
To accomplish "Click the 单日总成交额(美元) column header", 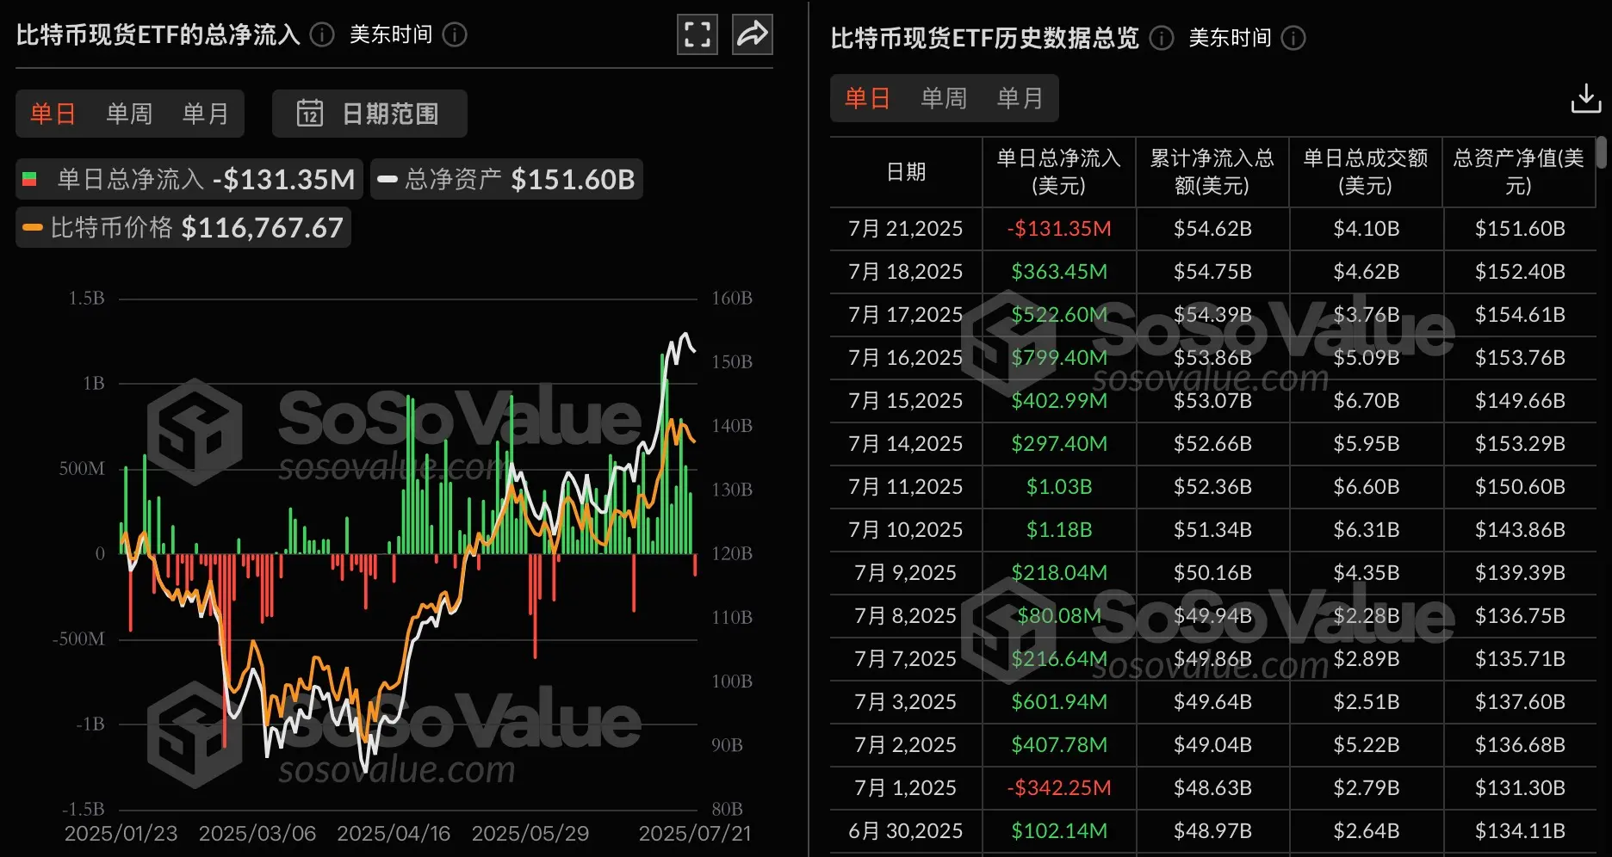I will (x=1366, y=172).
